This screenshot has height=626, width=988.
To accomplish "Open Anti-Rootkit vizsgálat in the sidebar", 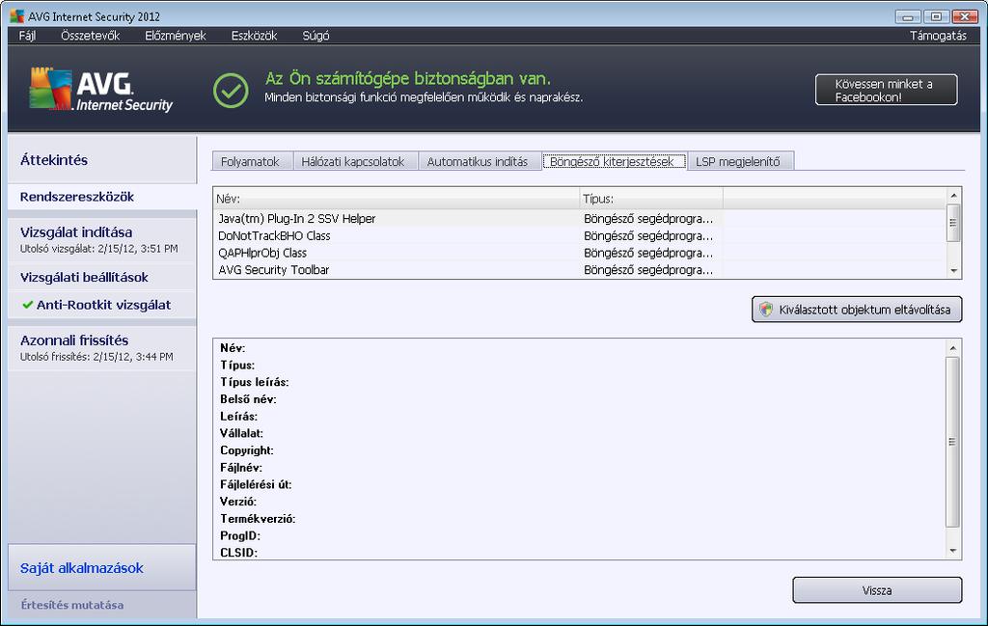I will pyautogui.click(x=101, y=305).
